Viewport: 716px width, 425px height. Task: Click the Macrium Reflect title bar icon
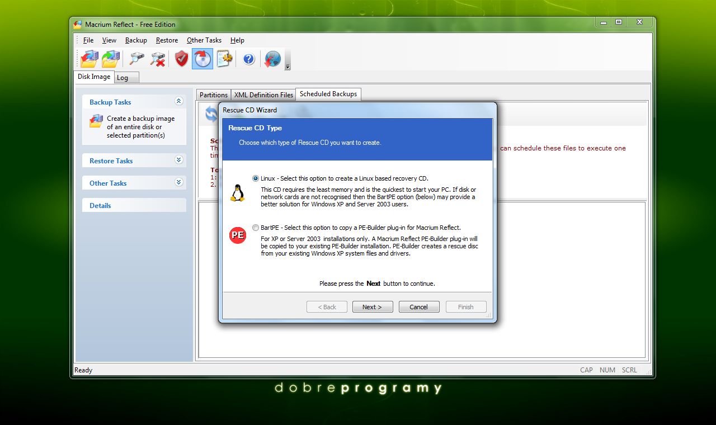(78, 24)
